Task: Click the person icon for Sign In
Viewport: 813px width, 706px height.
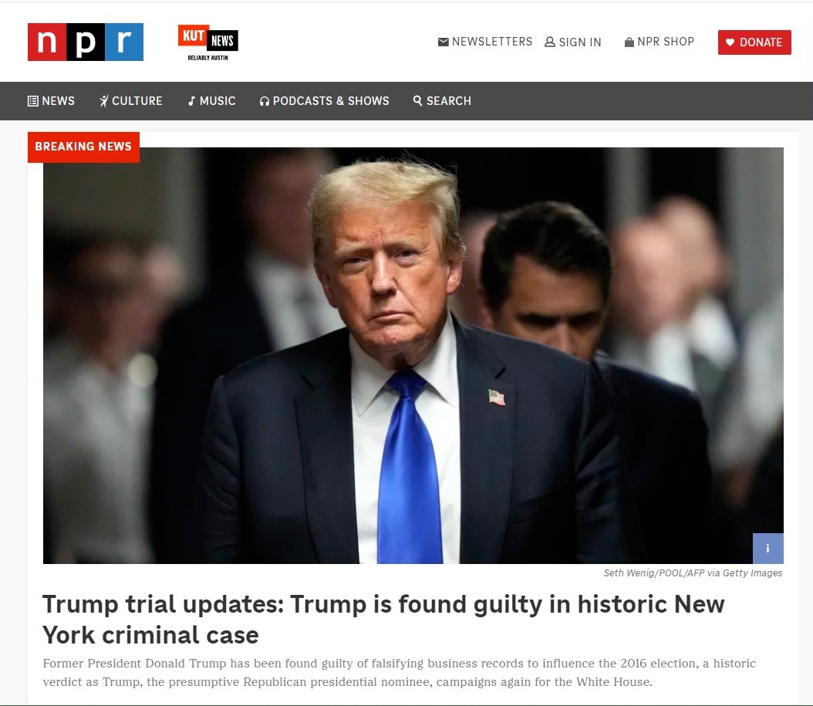Action: [550, 42]
